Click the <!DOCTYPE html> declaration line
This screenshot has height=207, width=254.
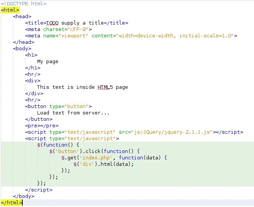(23, 3)
